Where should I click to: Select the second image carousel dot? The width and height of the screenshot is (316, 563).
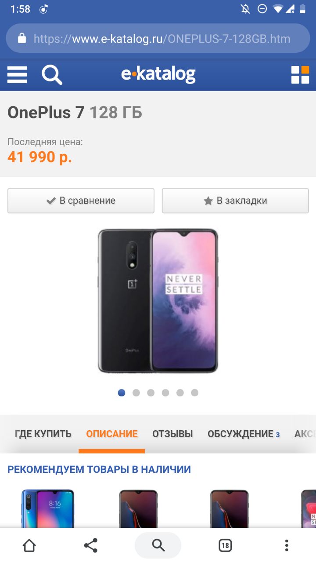(136, 393)
